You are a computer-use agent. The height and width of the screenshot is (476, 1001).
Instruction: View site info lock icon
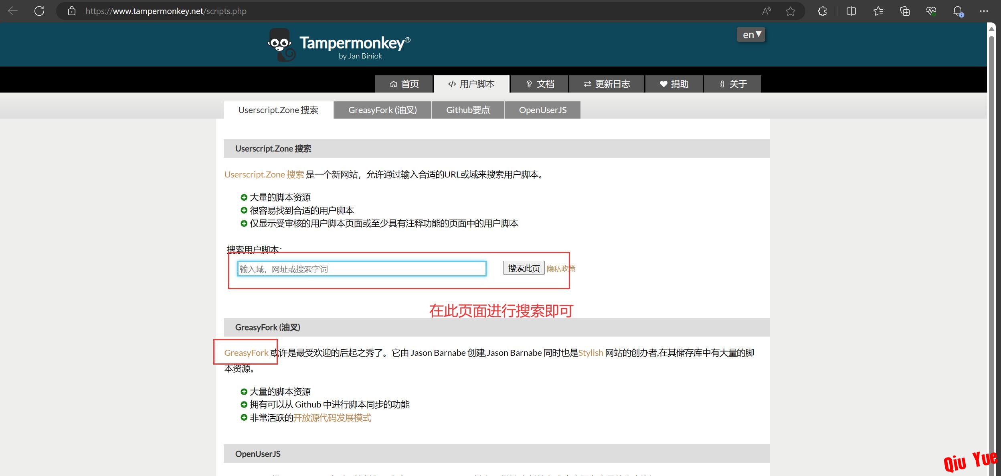pyautogui.click(x=72, y=11)
